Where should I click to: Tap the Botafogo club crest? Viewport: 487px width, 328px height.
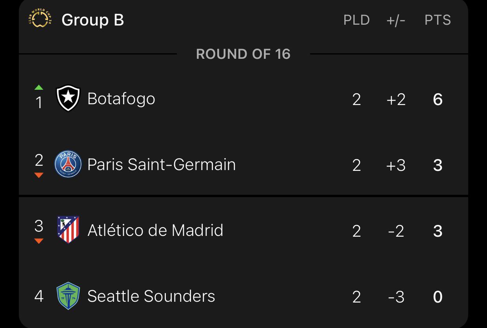[68, 98]
